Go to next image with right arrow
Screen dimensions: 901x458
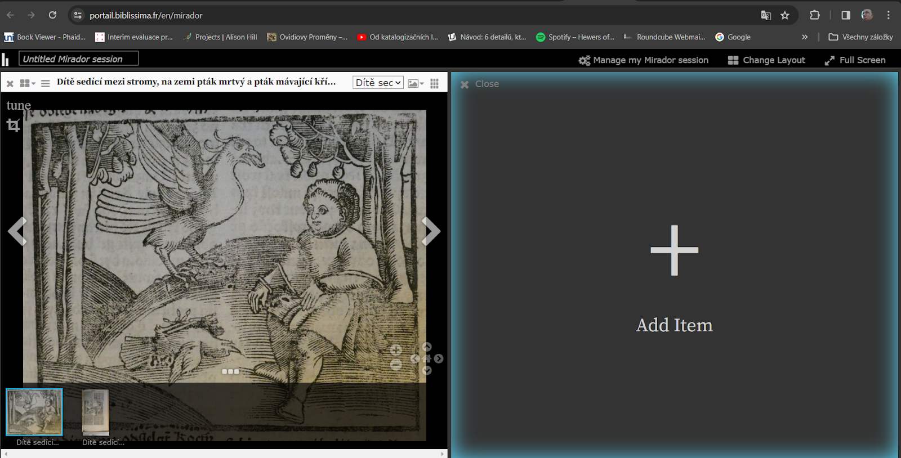431,231
